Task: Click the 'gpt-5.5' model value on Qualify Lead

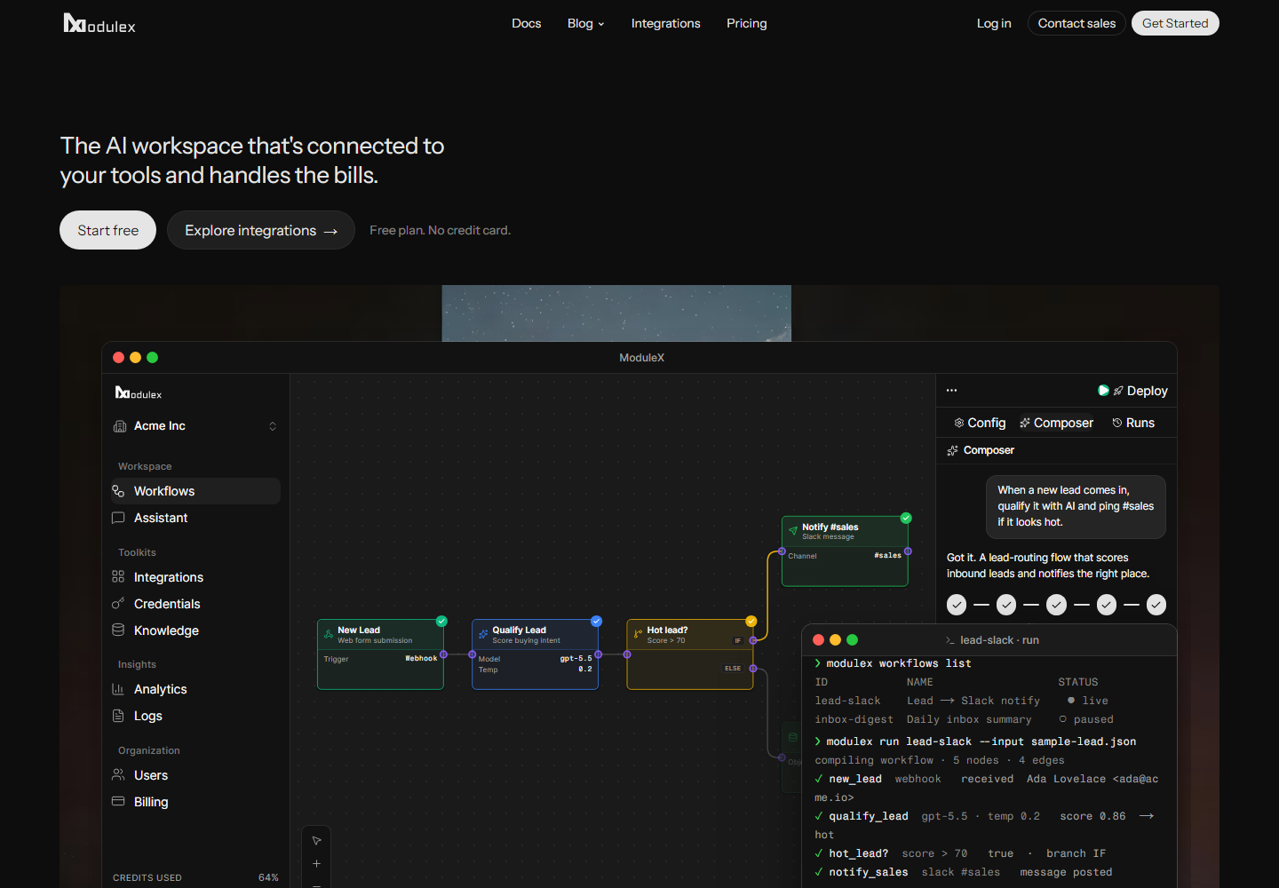Action: [x=576, y=659]
